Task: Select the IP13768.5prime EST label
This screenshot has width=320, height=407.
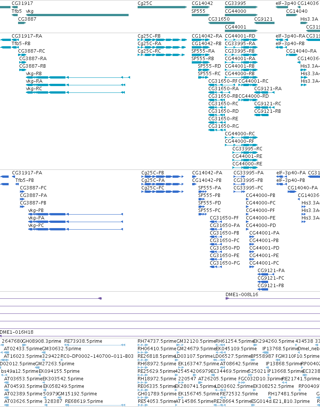Action: (280, 349)
